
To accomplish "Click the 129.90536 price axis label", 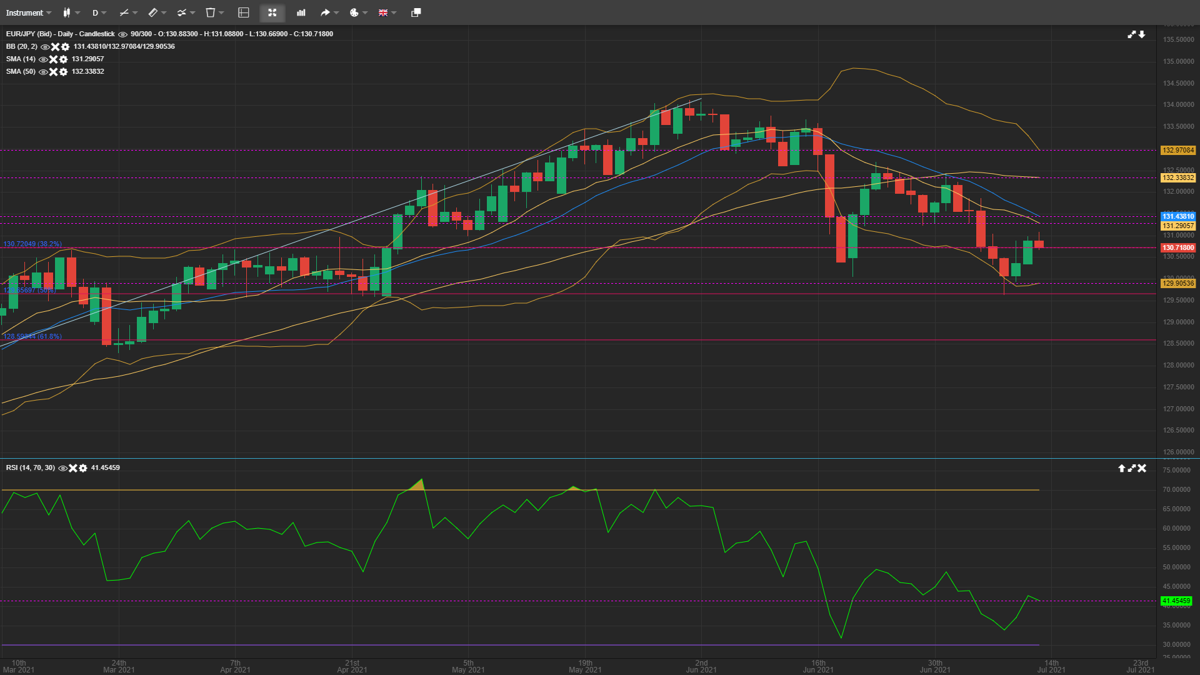I will point(1178,283).
